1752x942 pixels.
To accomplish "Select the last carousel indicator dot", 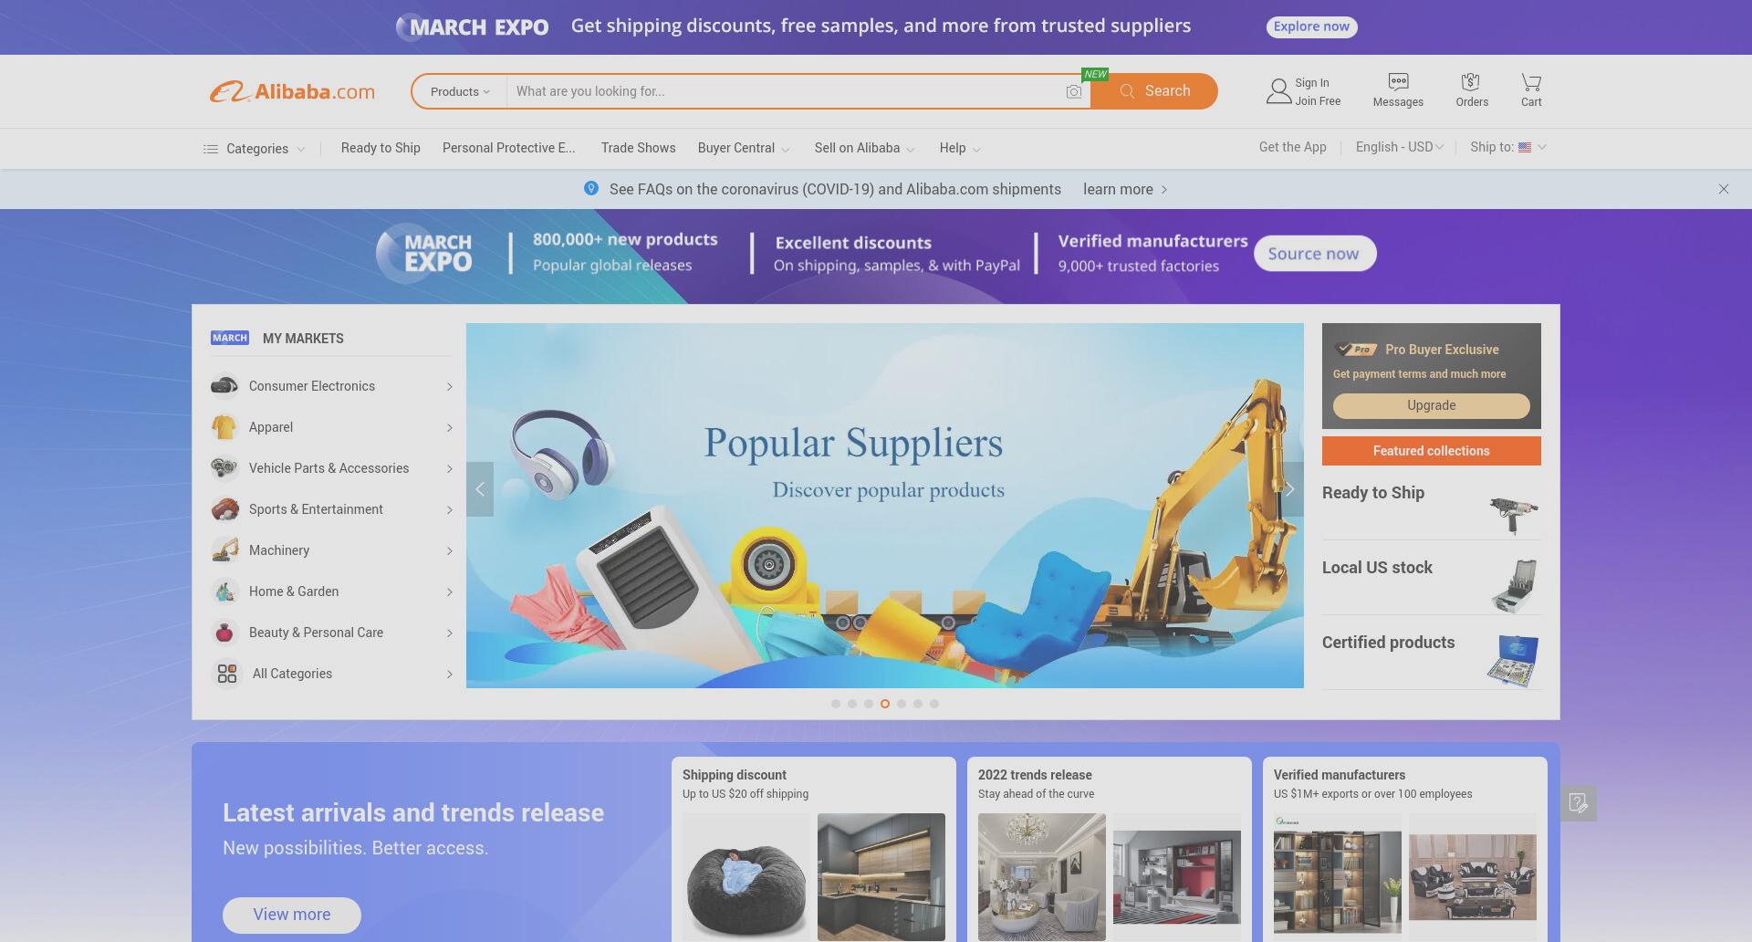I will [x=934, y=704].
